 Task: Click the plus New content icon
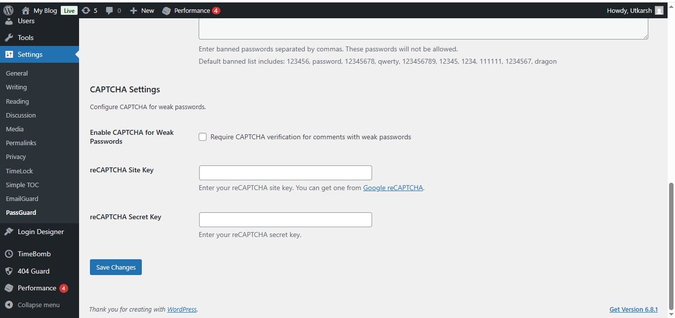133,10
